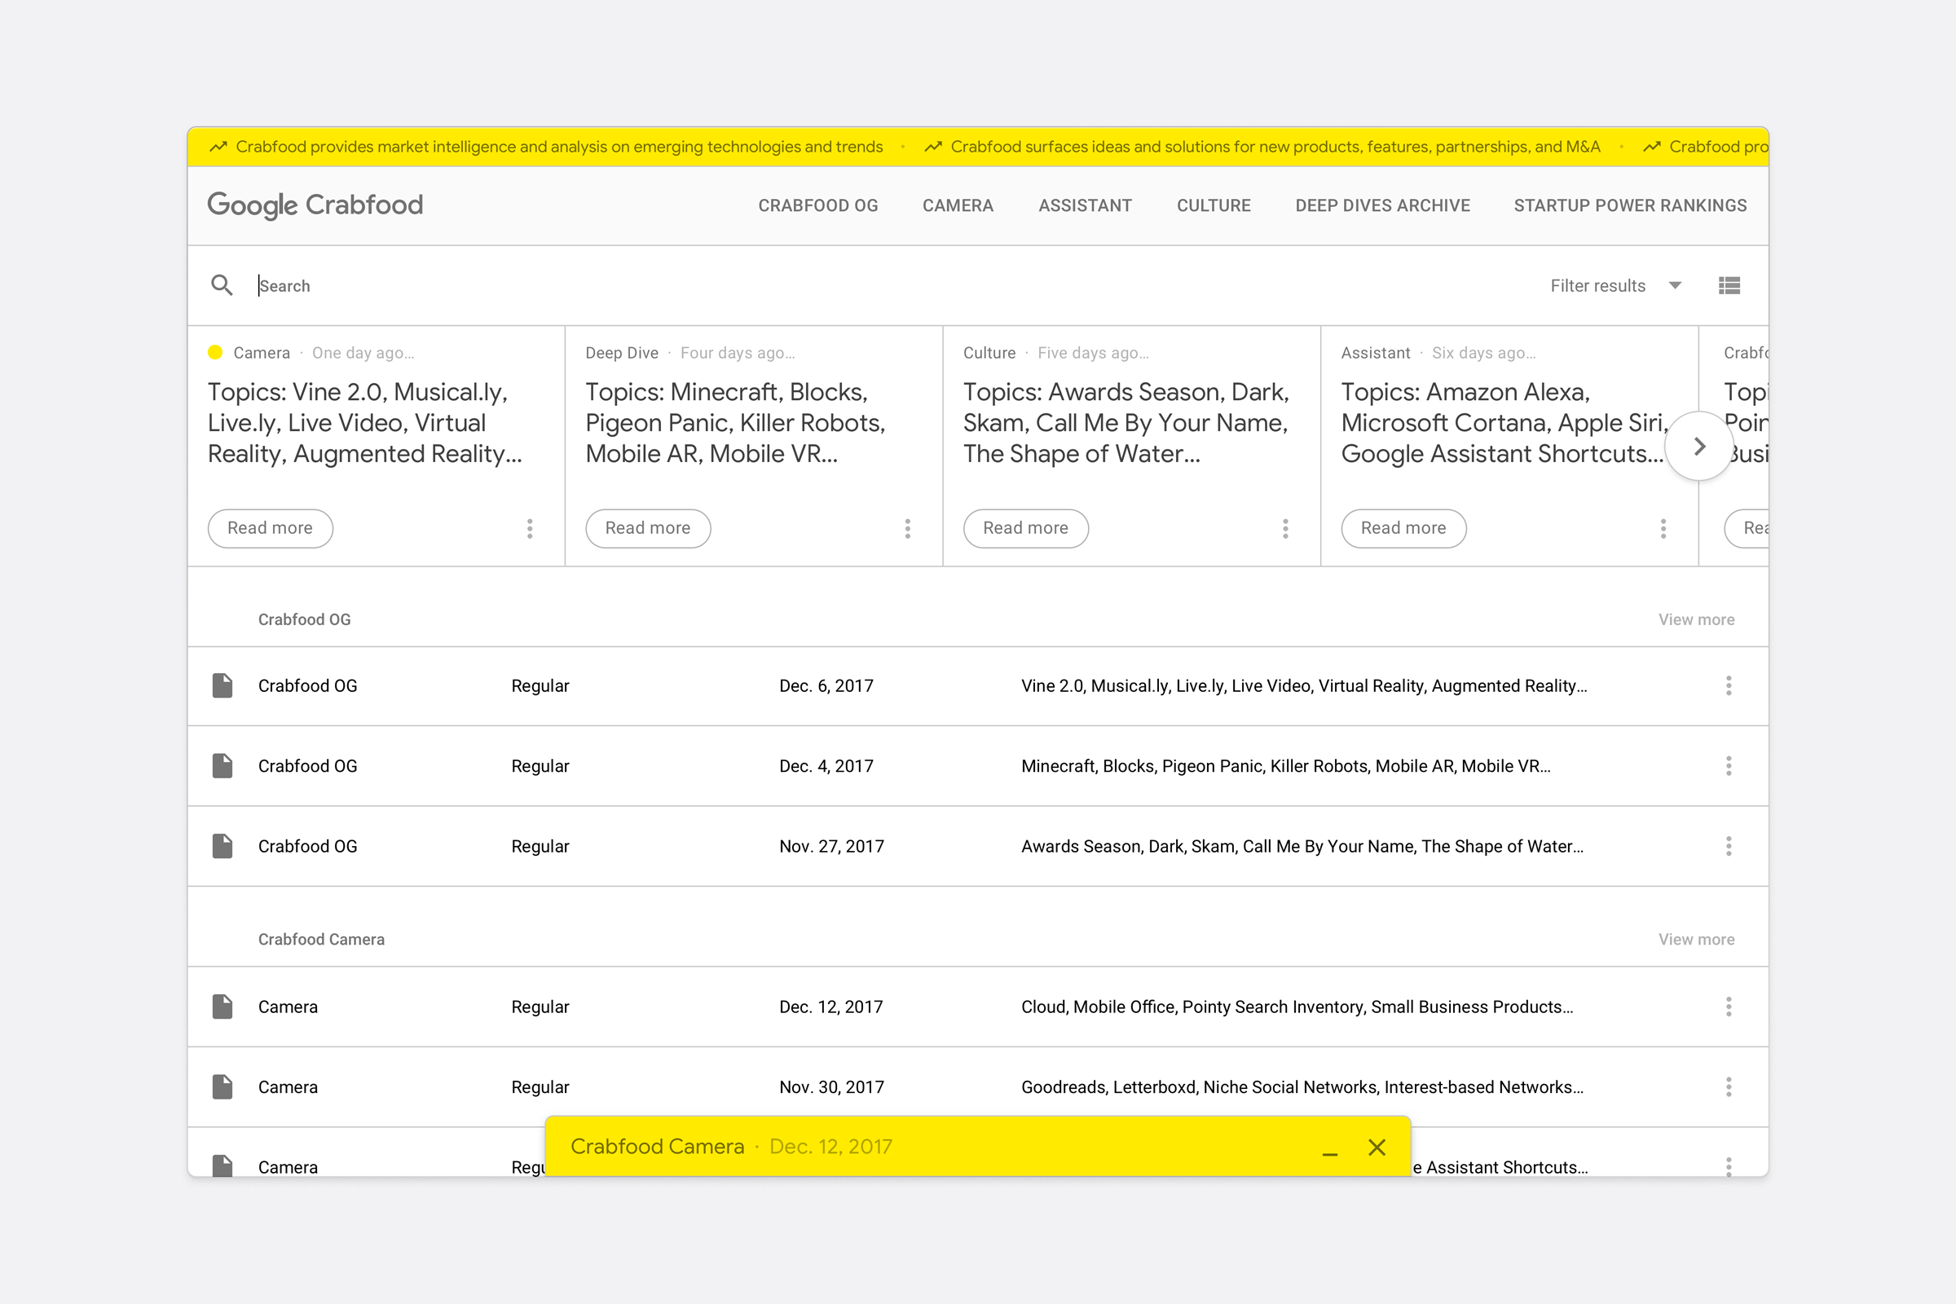1956x1304 pixels.
Task: Go to the Assistant nav tab
Action: pyautogui.click(x=1085, y=205)
